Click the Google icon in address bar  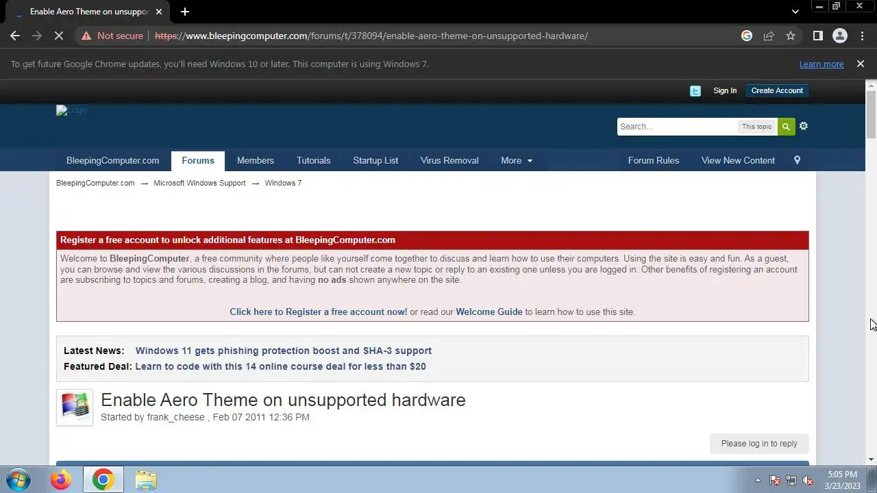(x=747, y=36)
